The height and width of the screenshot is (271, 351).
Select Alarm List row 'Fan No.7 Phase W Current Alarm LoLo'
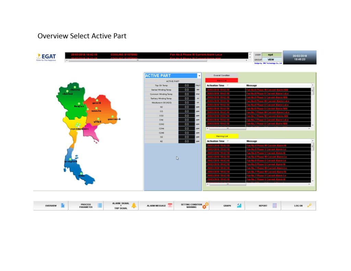coord(258,112)
